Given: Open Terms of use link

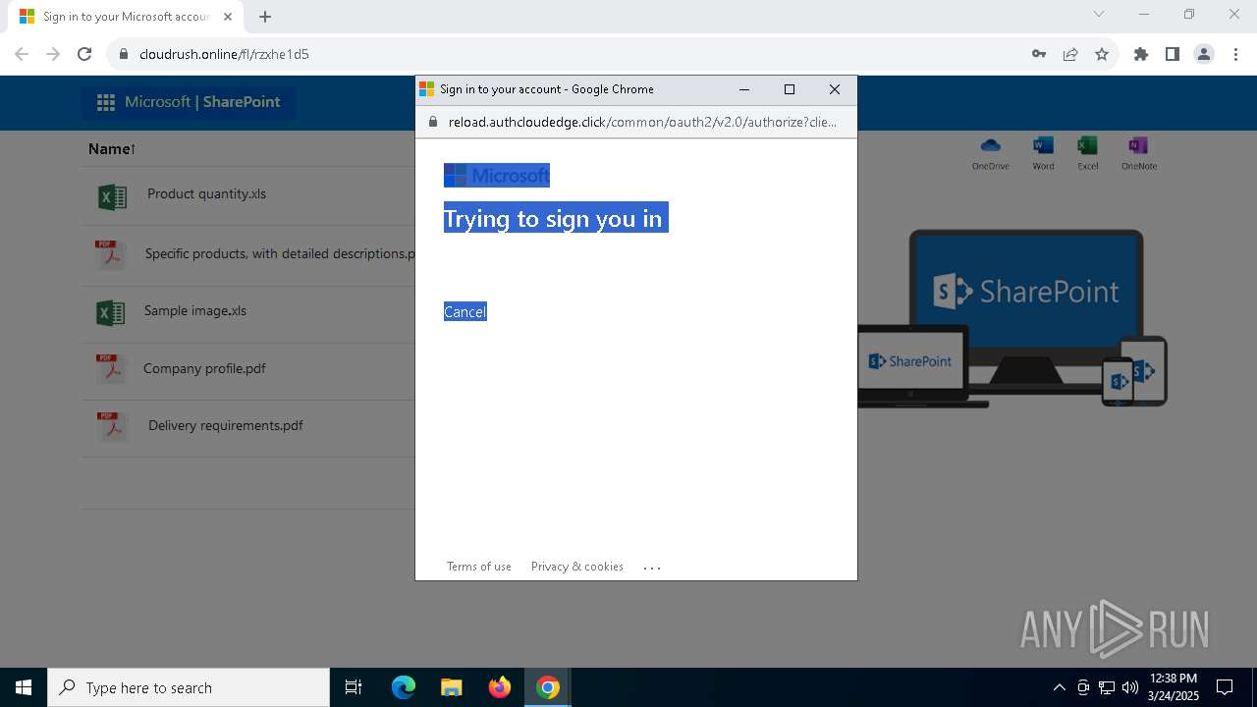Looking at the screenshot, I should tap(479, 567).
